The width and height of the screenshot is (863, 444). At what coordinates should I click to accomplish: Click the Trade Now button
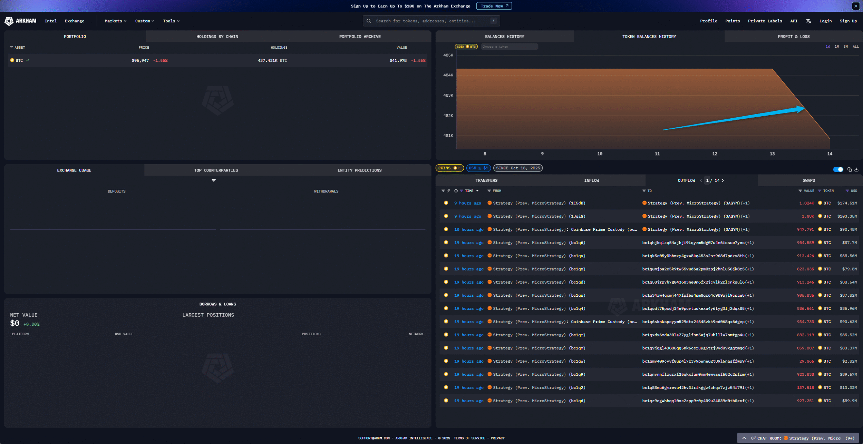pos(494,6)
